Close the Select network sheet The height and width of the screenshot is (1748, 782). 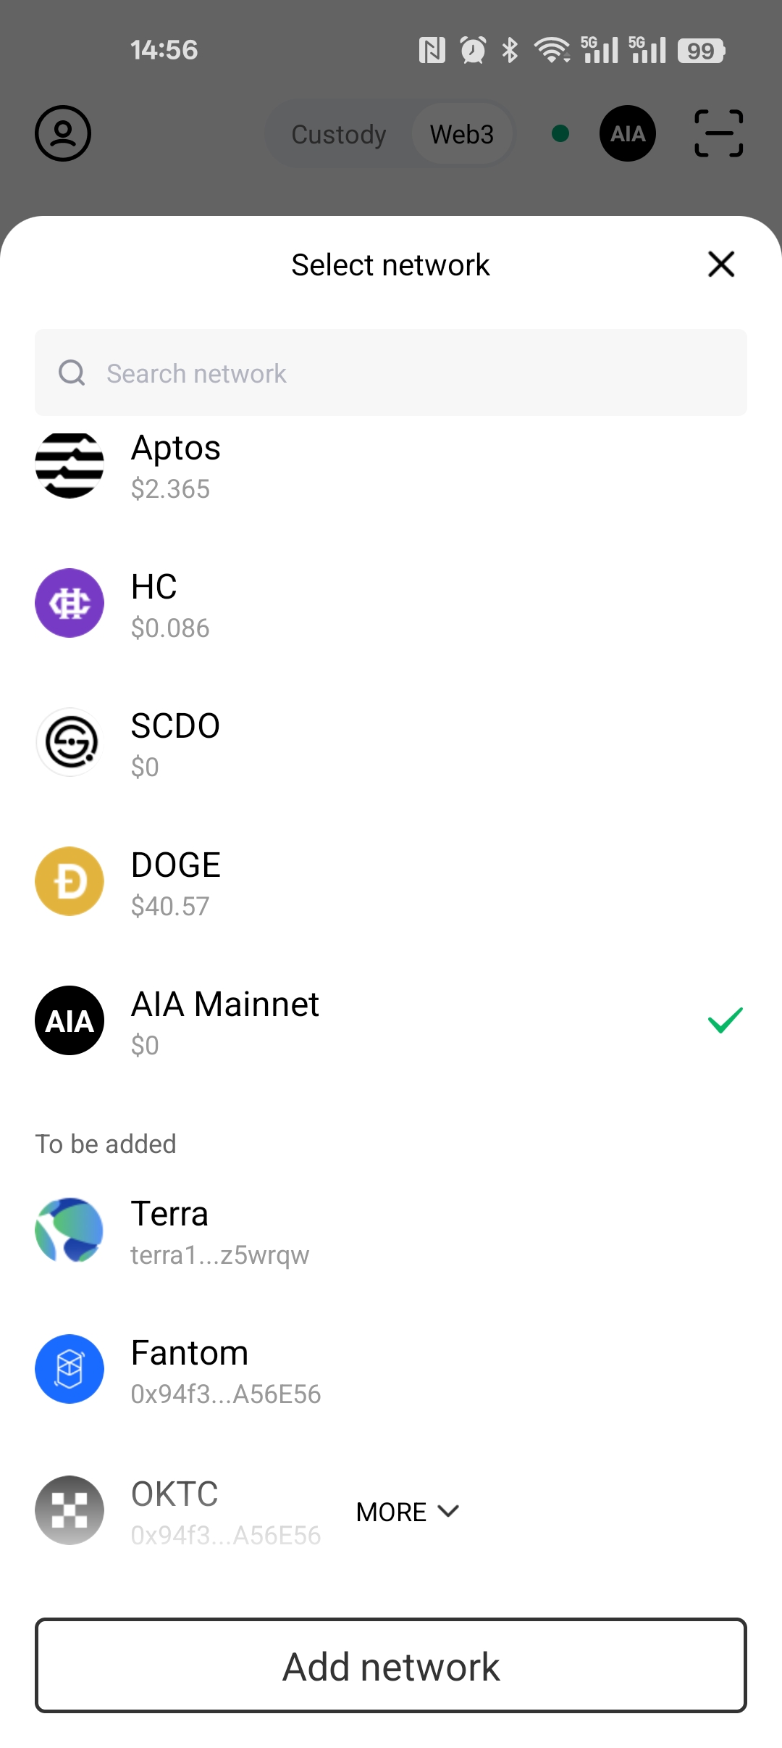tap(721, 265)
